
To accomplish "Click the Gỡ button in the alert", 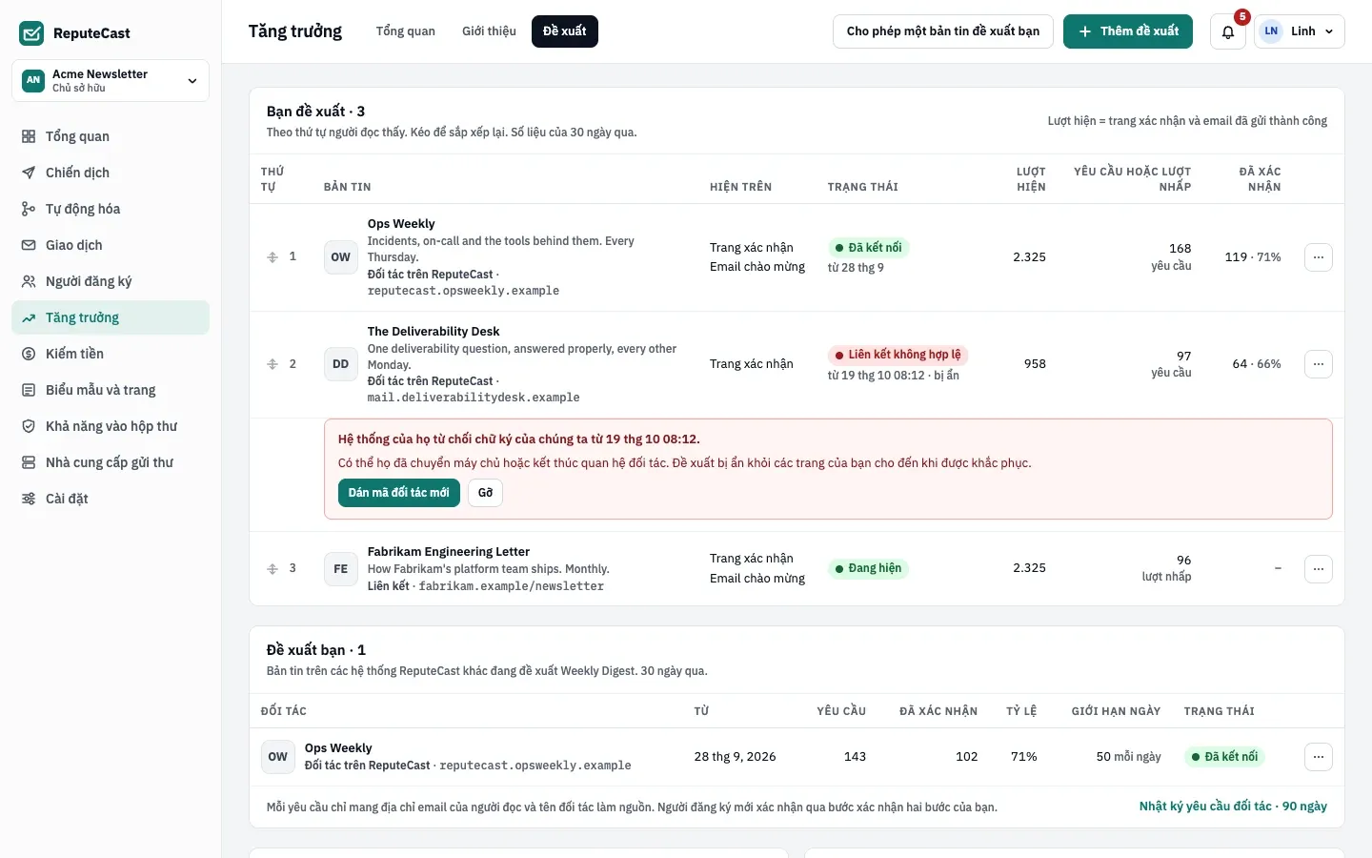I will pos(485,493).
